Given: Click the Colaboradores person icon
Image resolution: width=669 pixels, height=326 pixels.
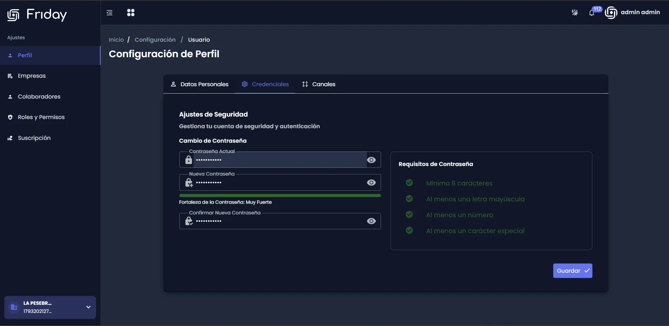Looking at the screenshot, I should [x=10, y=97].
